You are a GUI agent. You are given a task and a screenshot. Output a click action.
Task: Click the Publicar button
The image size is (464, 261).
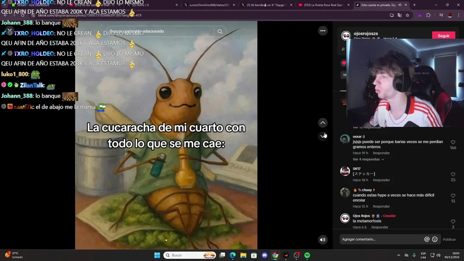coord(449,239)
